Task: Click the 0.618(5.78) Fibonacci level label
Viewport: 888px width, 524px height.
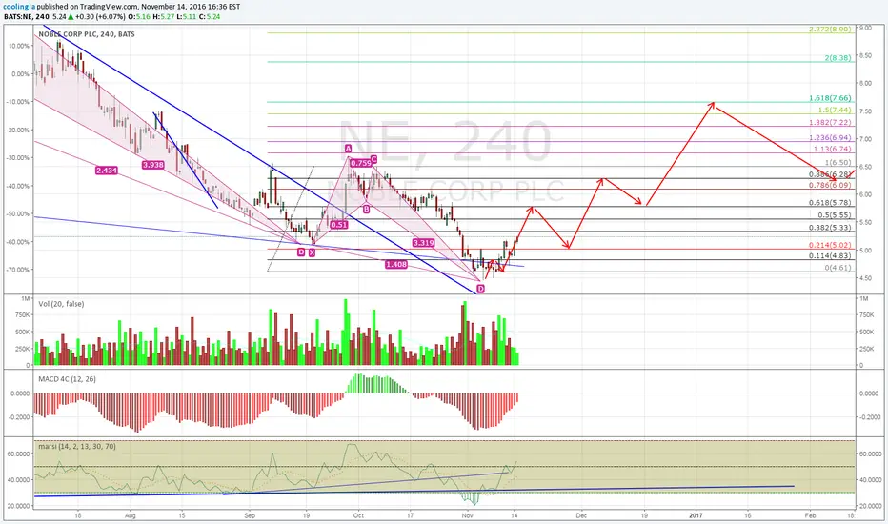Action: [830, 202]
